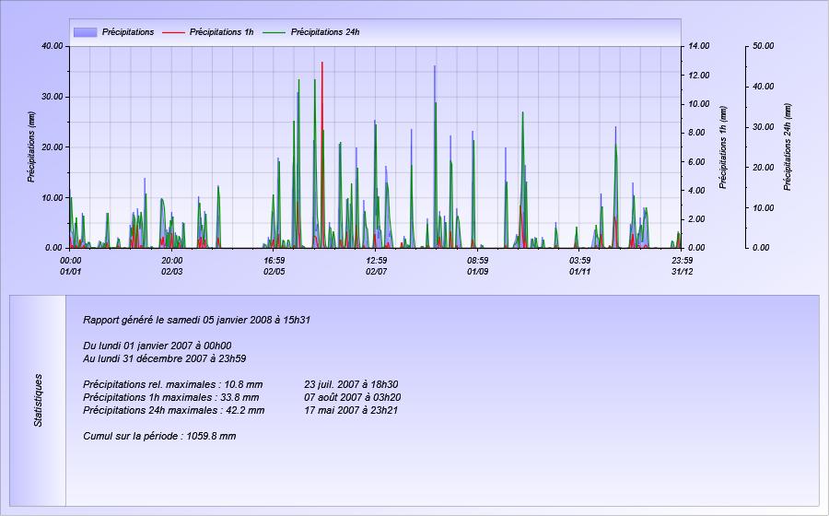Click the 01/01 start date axis label
This screenshot has height=516, width=829.
point(70,272)
